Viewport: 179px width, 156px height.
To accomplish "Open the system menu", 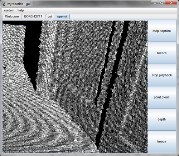I will pyautogui.click(x=9, y=10).
